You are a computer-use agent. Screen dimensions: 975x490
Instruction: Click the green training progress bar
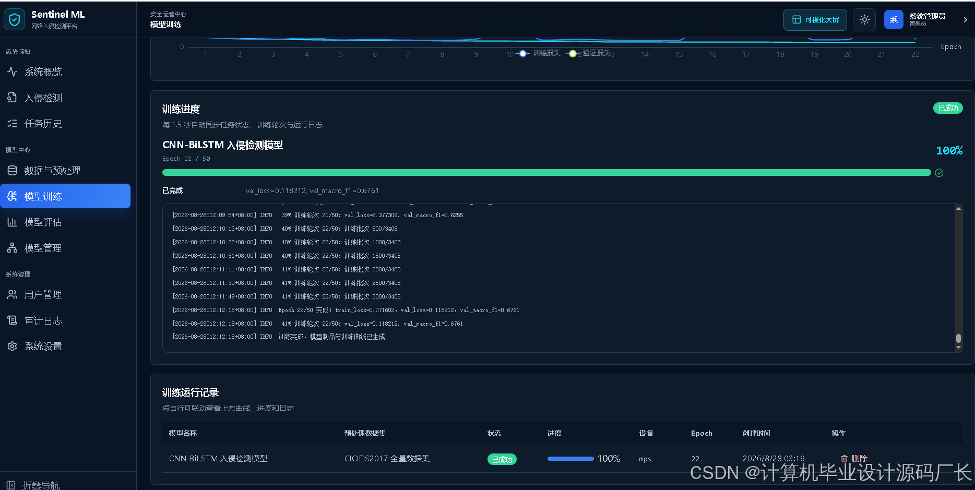(x=546, y=173)
